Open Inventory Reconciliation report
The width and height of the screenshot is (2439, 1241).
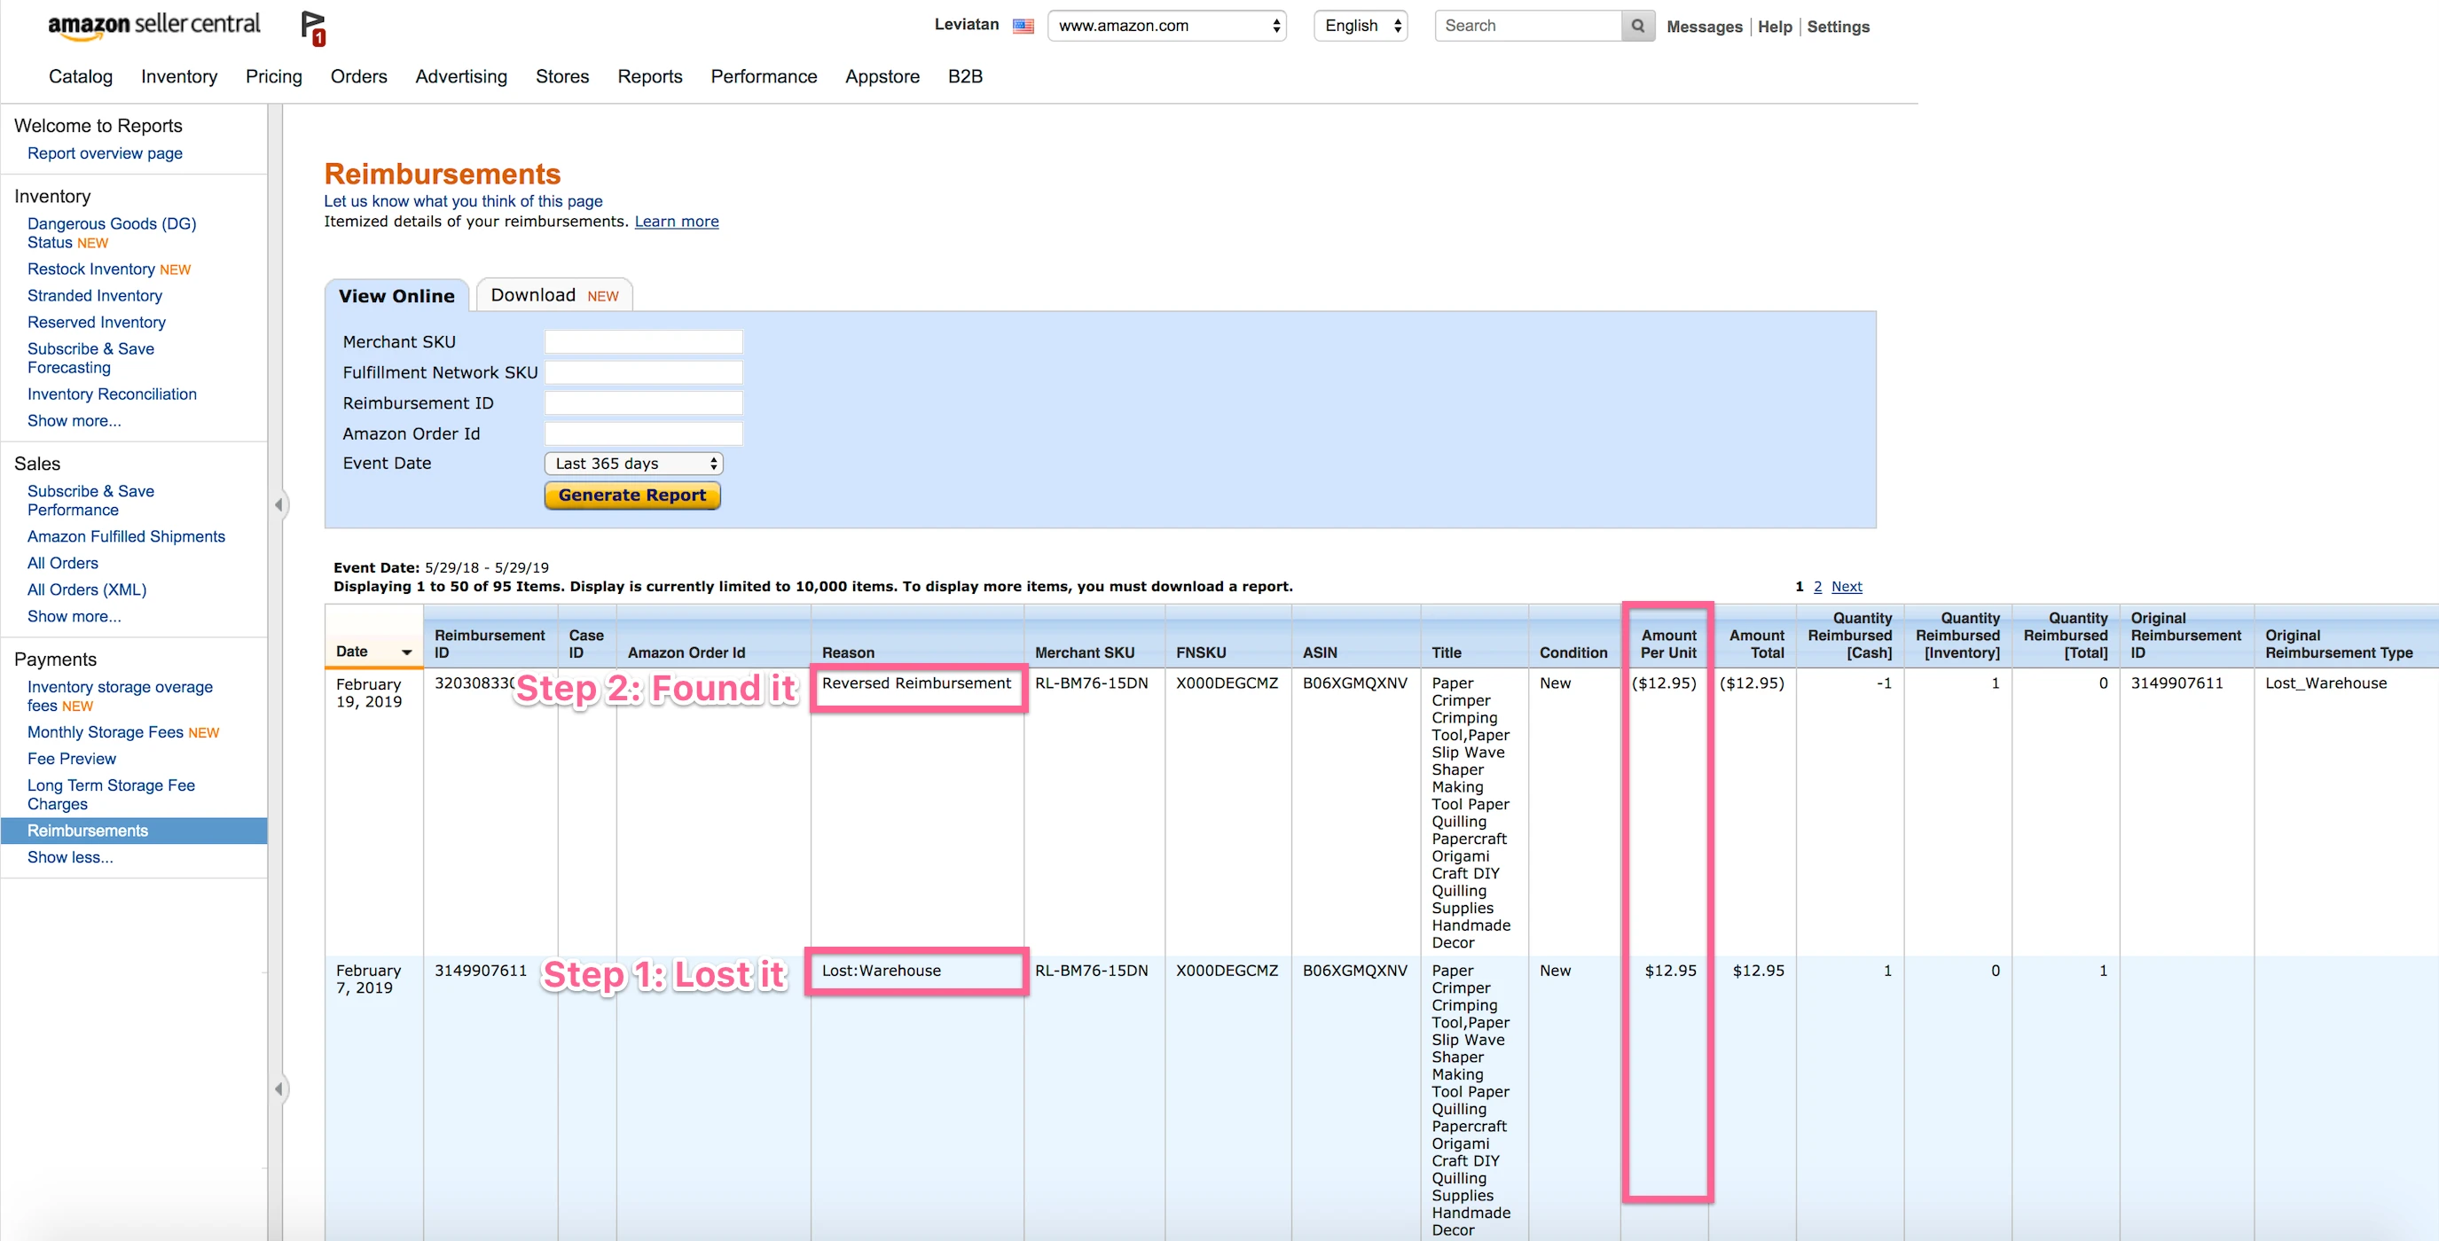tap(112, 394)
